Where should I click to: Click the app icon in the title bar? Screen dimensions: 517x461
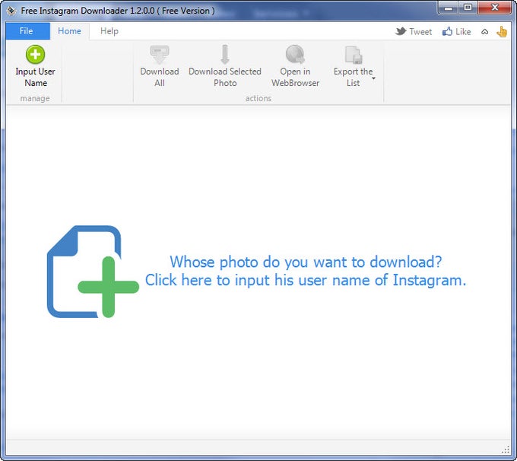click(x=11, y=11)
